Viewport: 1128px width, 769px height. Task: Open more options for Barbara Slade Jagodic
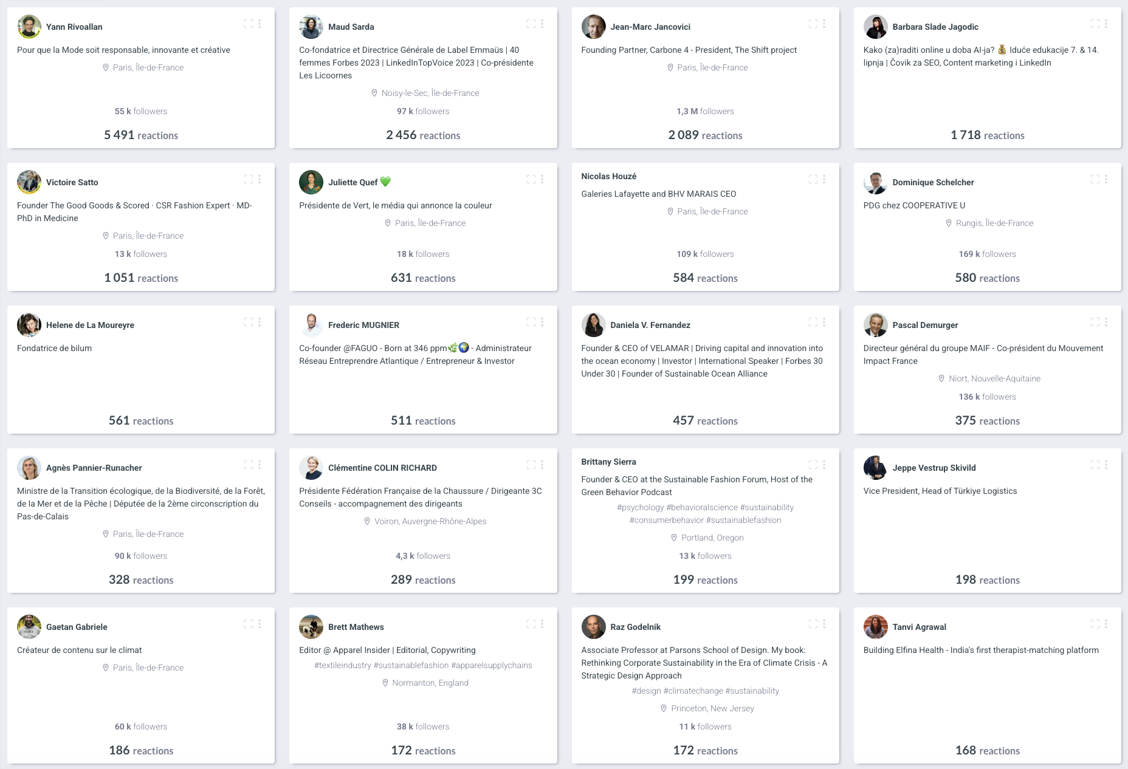(x=1106, y=24)
